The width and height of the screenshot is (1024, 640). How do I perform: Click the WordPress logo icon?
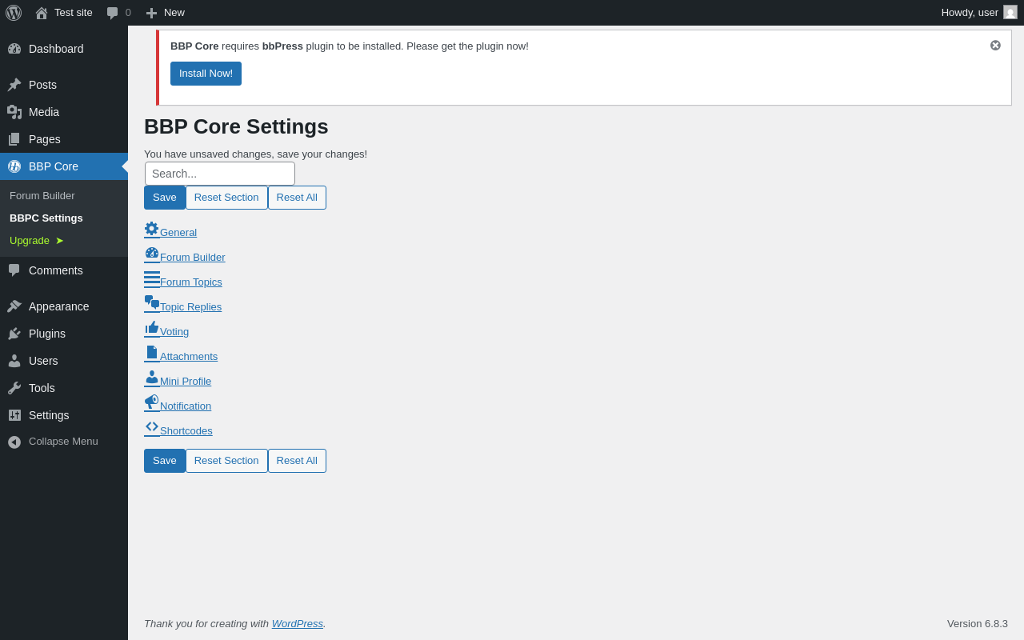[14, 13]
